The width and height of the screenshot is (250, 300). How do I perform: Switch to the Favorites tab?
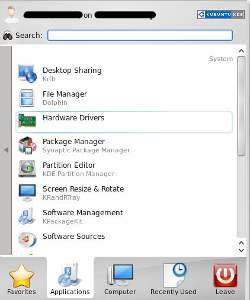tap(21, 279)
